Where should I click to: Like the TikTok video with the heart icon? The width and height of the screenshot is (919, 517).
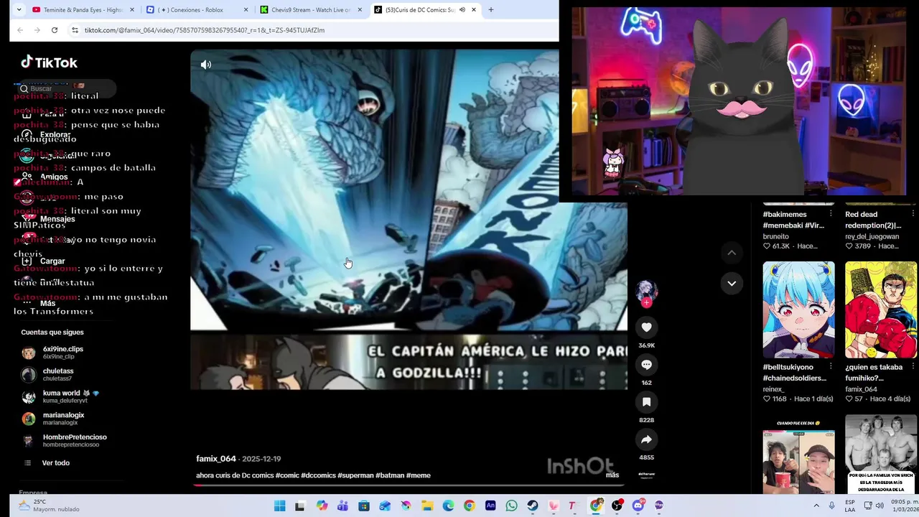(x=646, y=327)
